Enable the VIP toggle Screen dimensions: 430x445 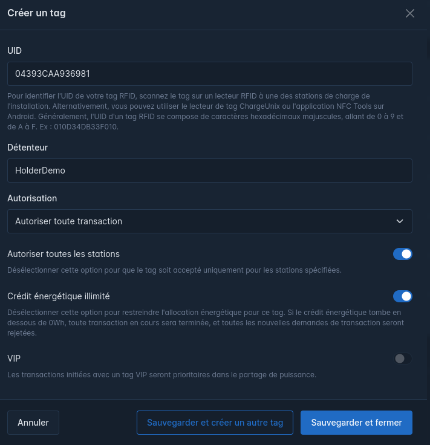[x=402, y=359]
